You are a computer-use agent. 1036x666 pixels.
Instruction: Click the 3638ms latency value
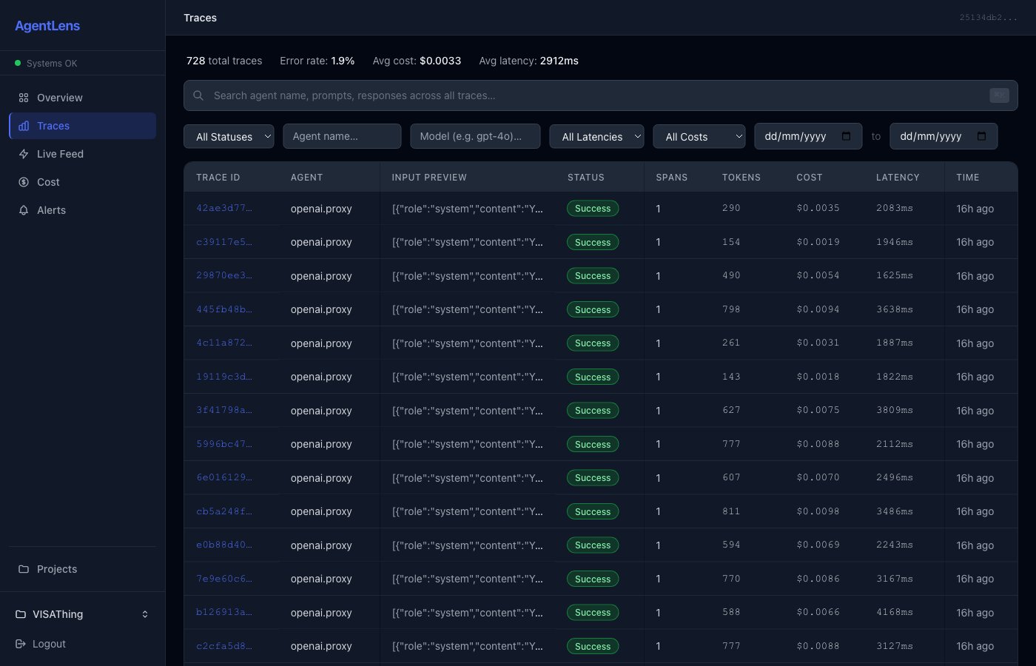(x=895, y=309)
